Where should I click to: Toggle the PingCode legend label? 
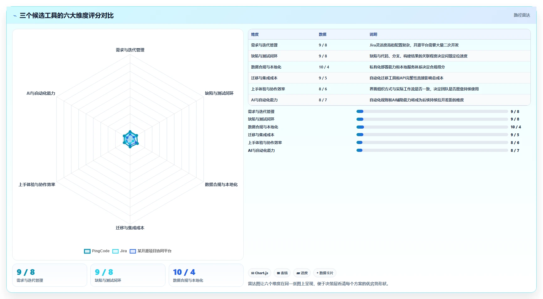pyautogui.click(x=101, y=251)
